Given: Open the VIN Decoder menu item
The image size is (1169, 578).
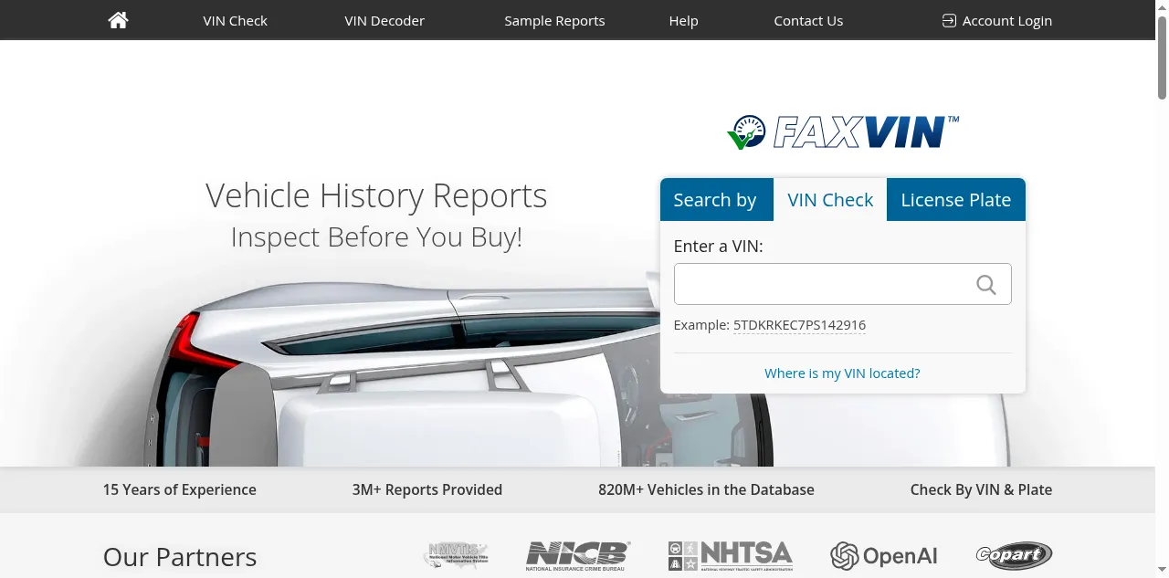Looking at the screenshot, I should 384,20.
